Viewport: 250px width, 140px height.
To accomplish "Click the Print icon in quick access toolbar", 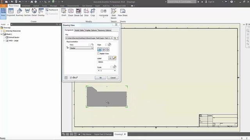I will pyautogui.click(x=36, y=2).
